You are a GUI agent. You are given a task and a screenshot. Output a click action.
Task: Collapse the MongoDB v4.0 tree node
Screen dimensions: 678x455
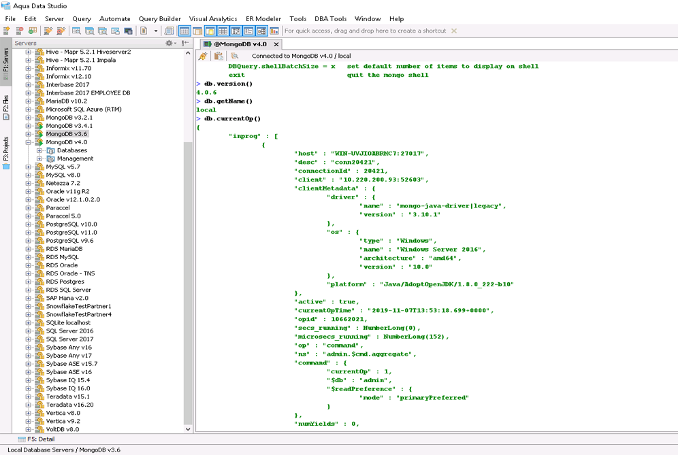[29, 142]
